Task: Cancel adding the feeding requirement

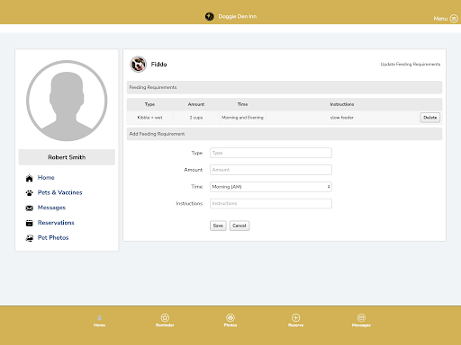Action: point(240,226)
